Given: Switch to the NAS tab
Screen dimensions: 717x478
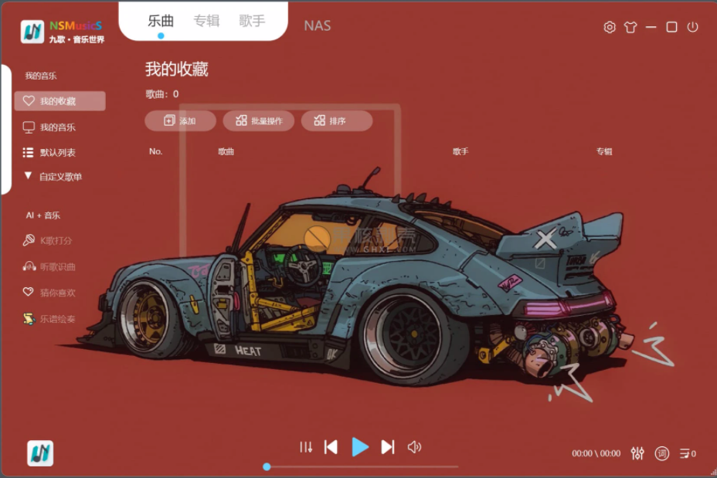Looking at the screenshot, I should [317, 25].
